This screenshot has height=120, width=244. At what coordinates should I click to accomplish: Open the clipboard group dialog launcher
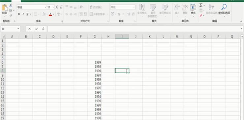[15, 21]
